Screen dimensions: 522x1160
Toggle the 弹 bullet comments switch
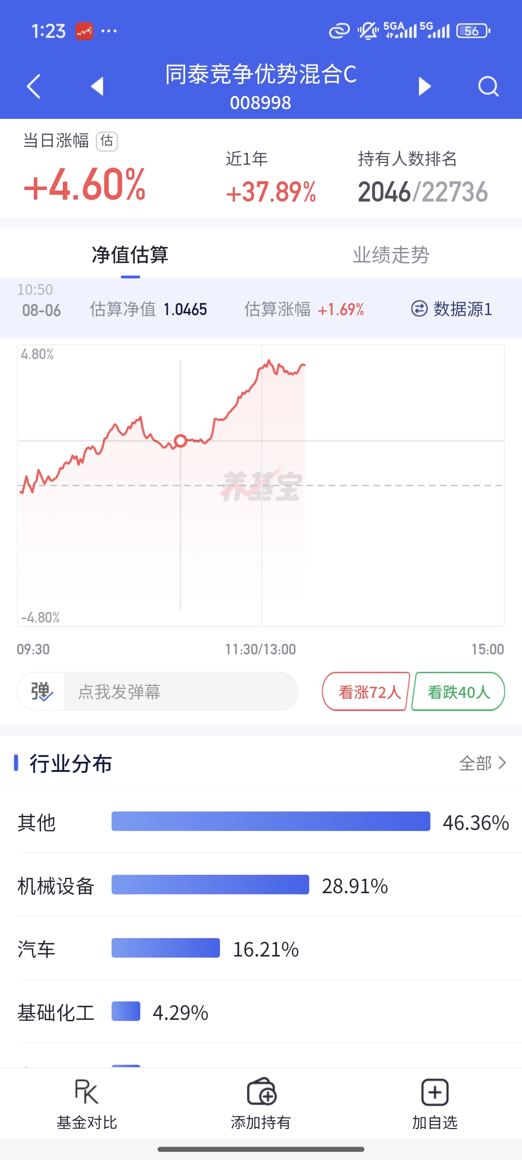point(42,691)
